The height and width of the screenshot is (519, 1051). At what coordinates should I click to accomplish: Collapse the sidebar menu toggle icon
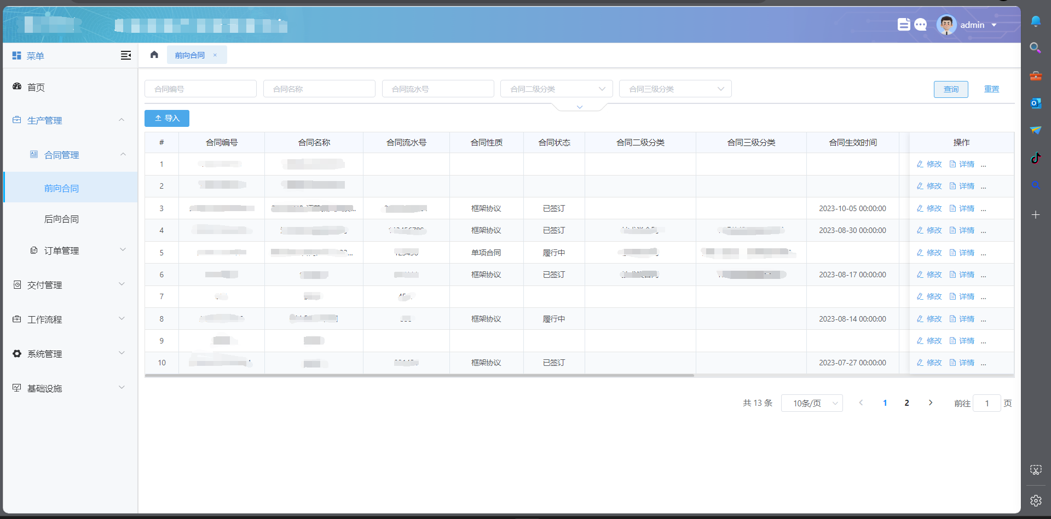click(126, 55)
